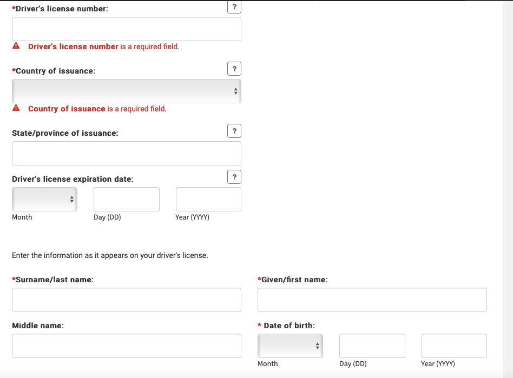Select the Middle name input field
Image resolution: width=513 pixels, height=378 pixels.
pos(126,346)
